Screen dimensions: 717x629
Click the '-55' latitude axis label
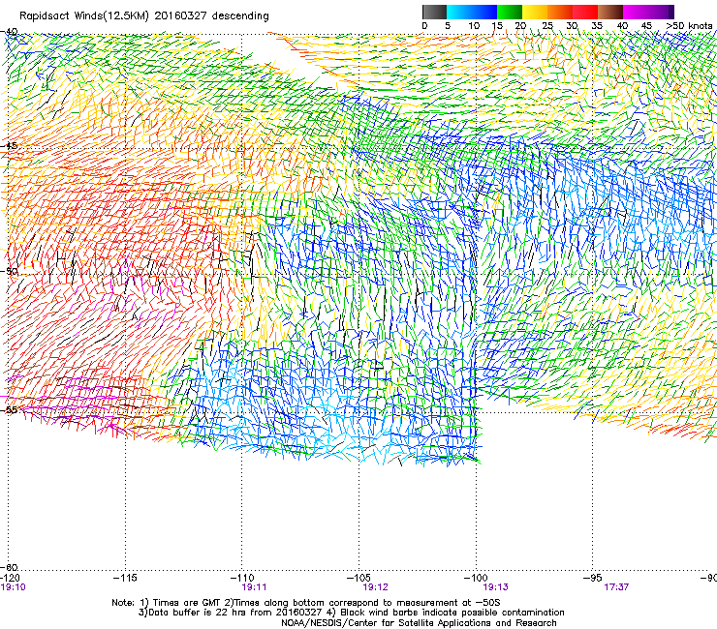click(x=9, y=409)
